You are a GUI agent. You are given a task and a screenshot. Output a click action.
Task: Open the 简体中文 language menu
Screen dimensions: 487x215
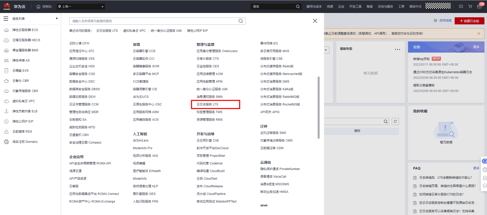pos(415,7)
